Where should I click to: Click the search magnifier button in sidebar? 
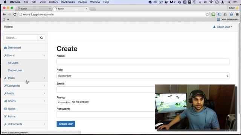(x=41, y=37)
